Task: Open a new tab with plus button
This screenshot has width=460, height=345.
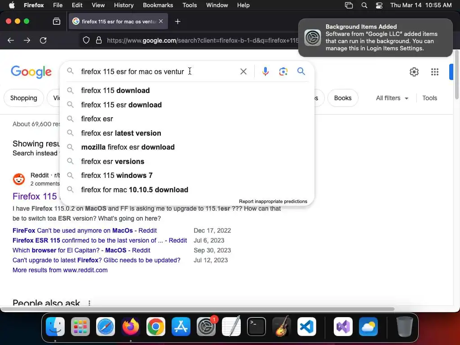Action: pyautogui.click(x=177, y=22)
